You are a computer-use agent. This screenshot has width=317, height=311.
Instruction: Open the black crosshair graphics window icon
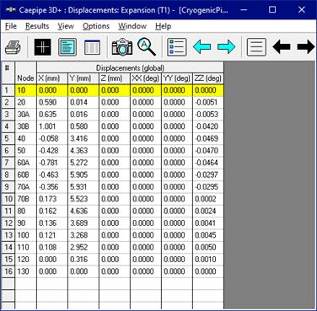(43, 47)
